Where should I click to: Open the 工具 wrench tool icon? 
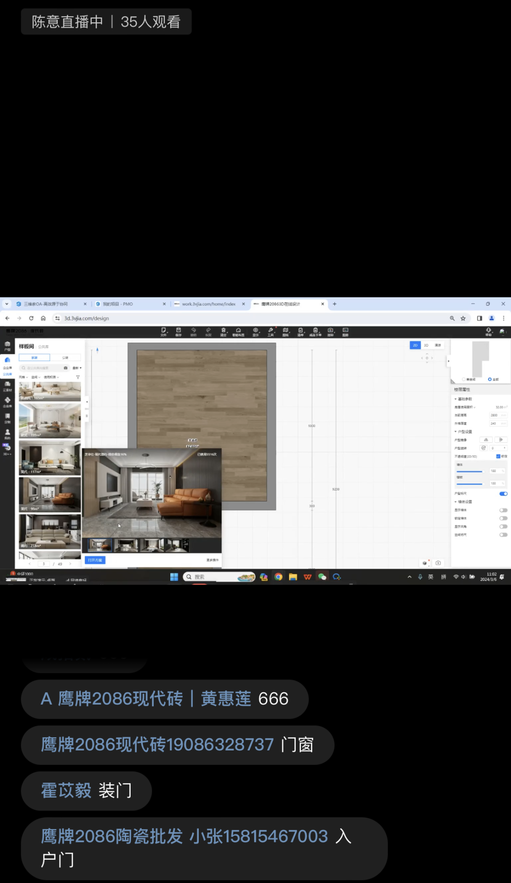click(x=271, y=331)
